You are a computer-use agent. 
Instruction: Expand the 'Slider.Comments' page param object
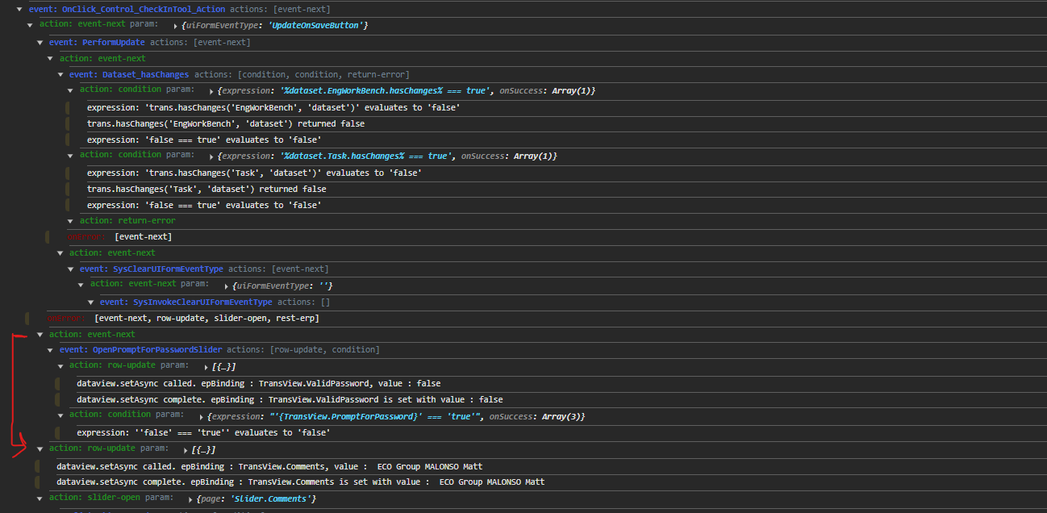pyautogui.click(x=191, y=499)
